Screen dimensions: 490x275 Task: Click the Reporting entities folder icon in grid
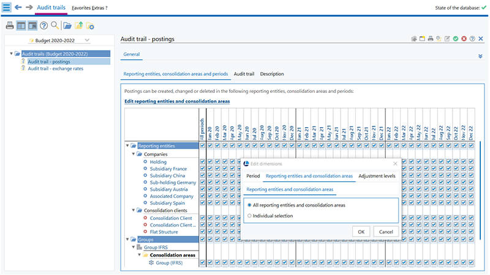[134, 145]
